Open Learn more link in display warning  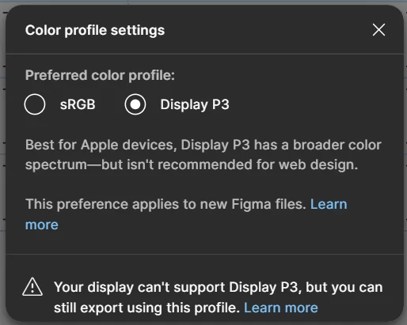281,308
